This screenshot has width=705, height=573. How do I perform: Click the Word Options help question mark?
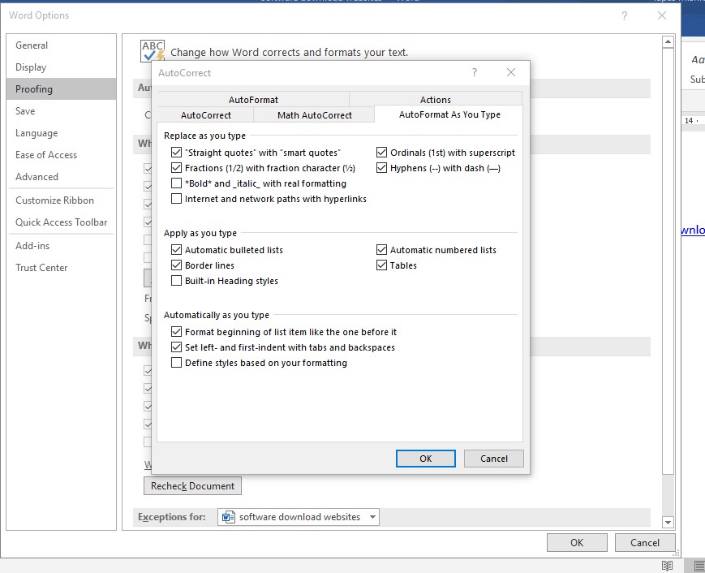(624, 15)
